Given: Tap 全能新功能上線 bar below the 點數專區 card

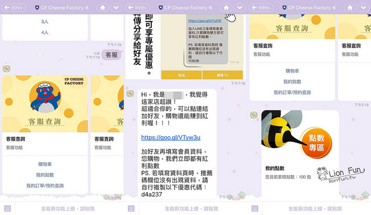Looking at the screenshot, I should click(x=315, y=209).
